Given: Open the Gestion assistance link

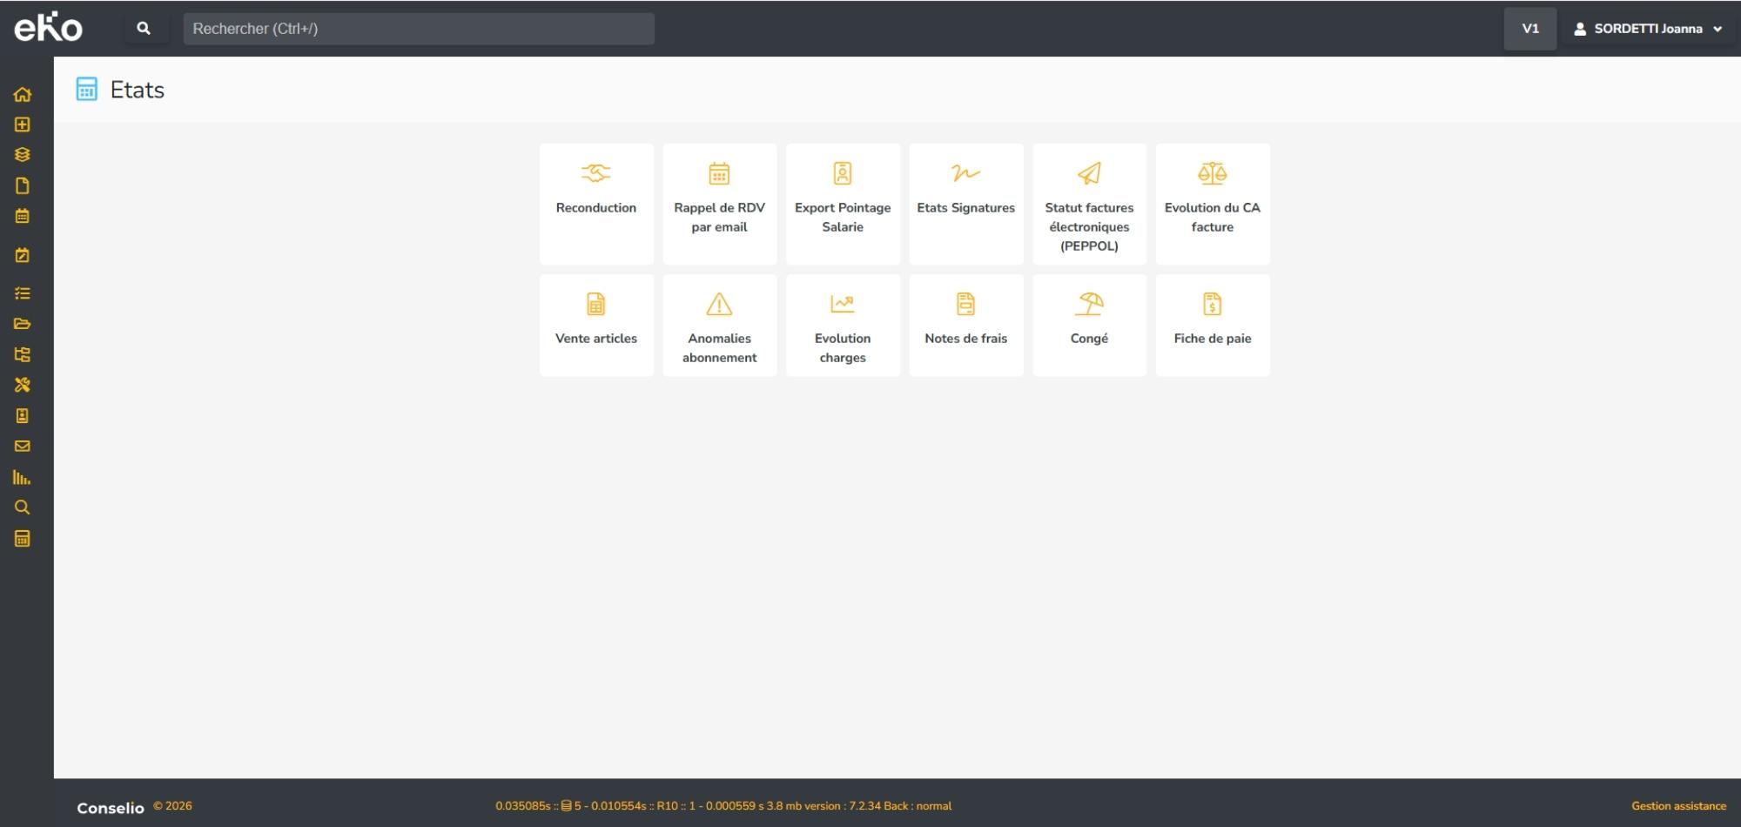Looking at the screenshot, I should 1678,806.
